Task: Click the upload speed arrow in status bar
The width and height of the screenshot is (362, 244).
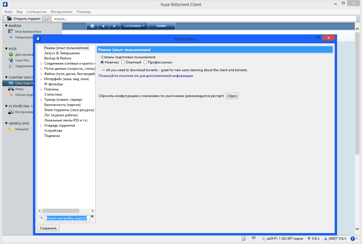Action: point(326,239)
